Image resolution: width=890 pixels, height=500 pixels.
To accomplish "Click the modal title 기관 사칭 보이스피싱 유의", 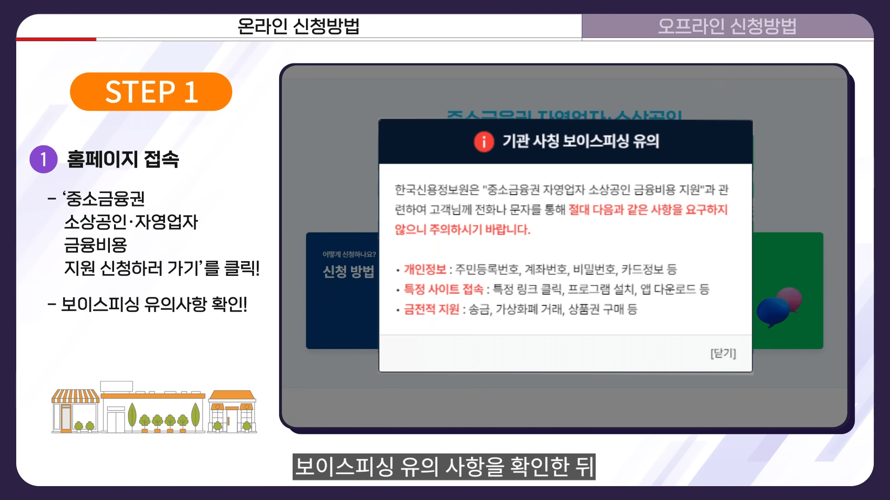I will pos(580,141).
